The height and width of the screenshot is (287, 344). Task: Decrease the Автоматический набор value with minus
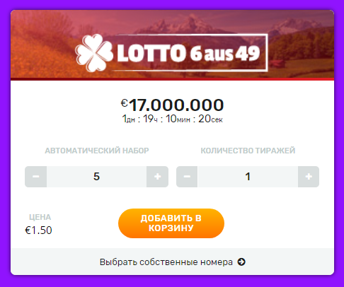tap(35, 177)
